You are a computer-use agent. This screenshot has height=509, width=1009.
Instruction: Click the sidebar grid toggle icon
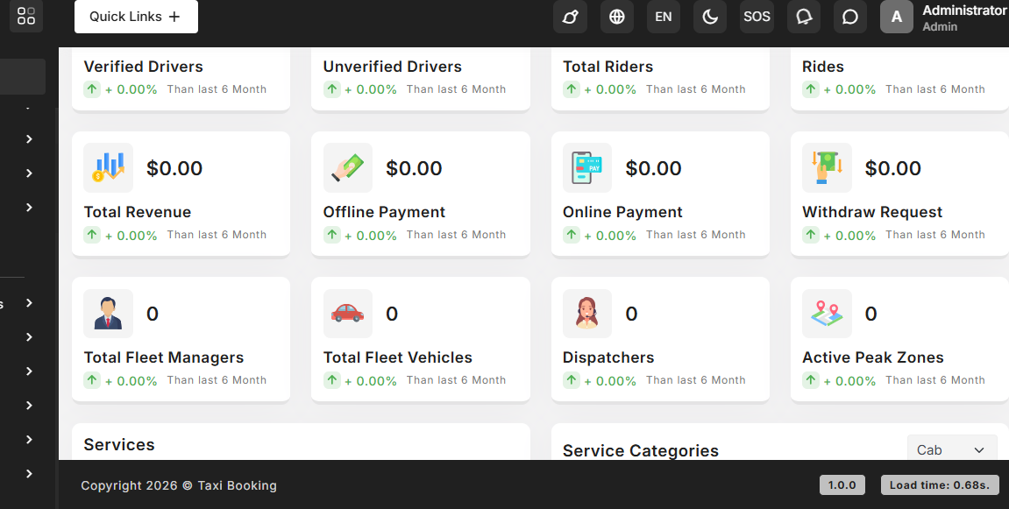point(26,16)
